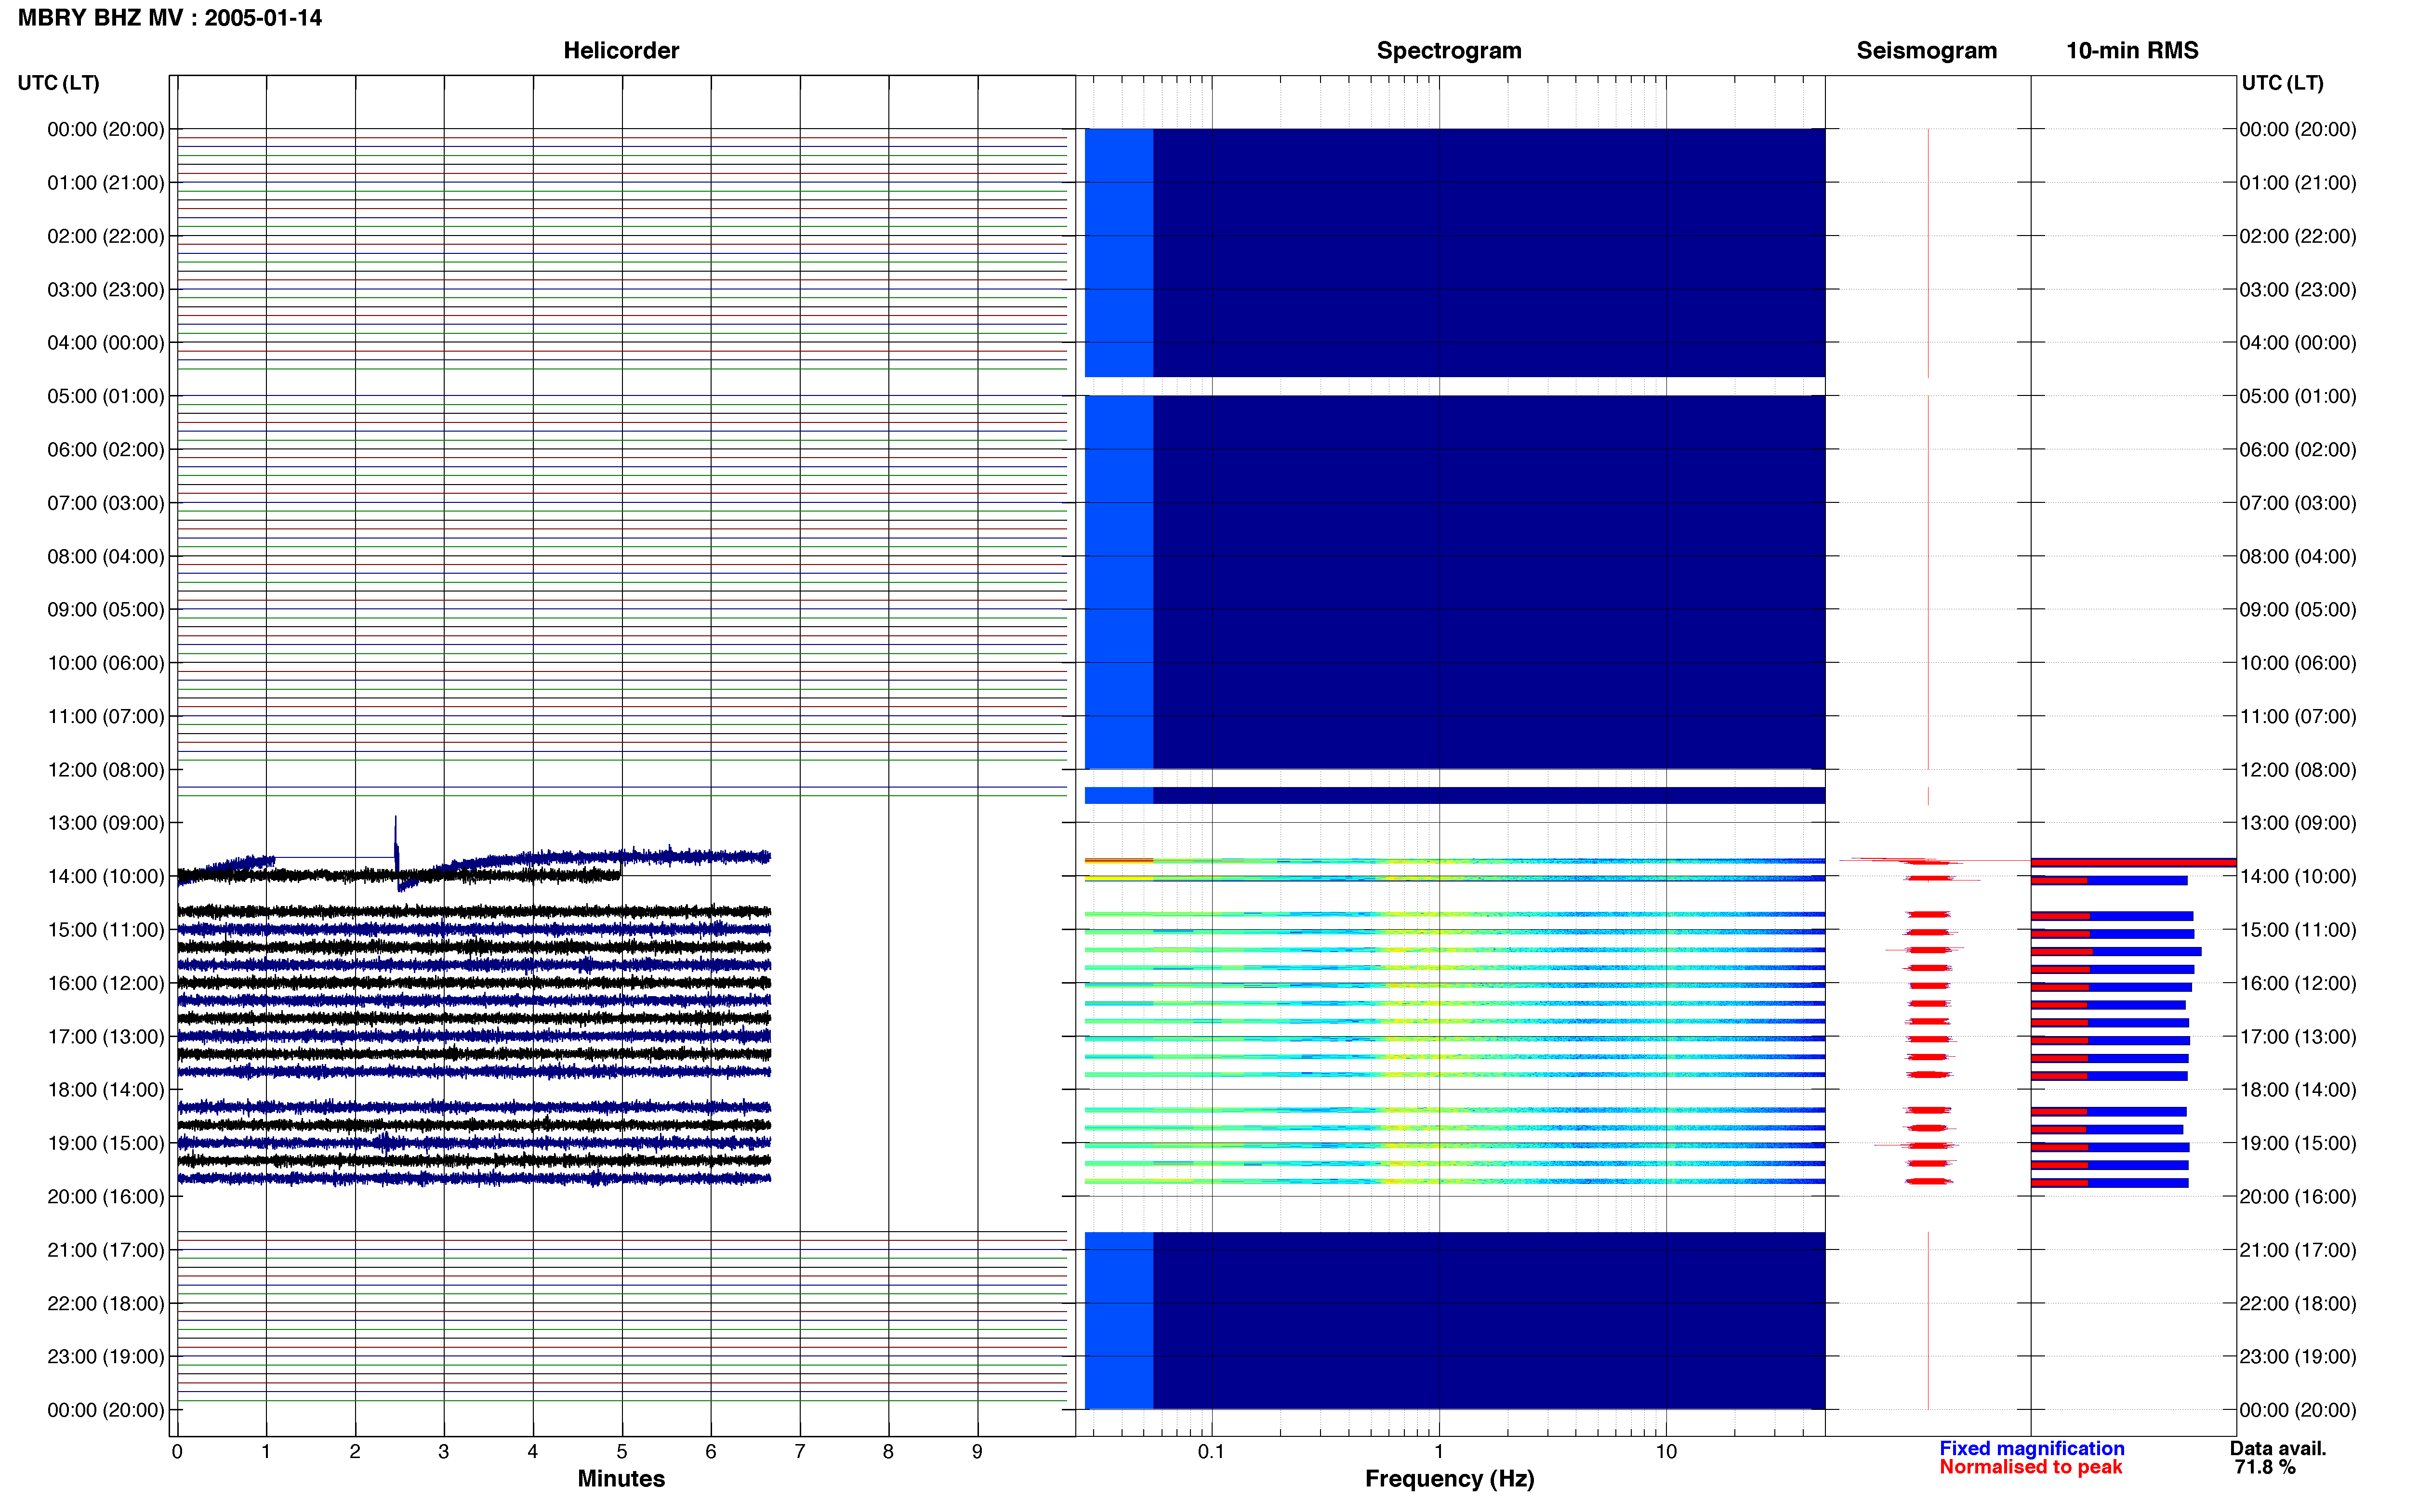Click left axis label '12:00 (08:00)'

105,770
